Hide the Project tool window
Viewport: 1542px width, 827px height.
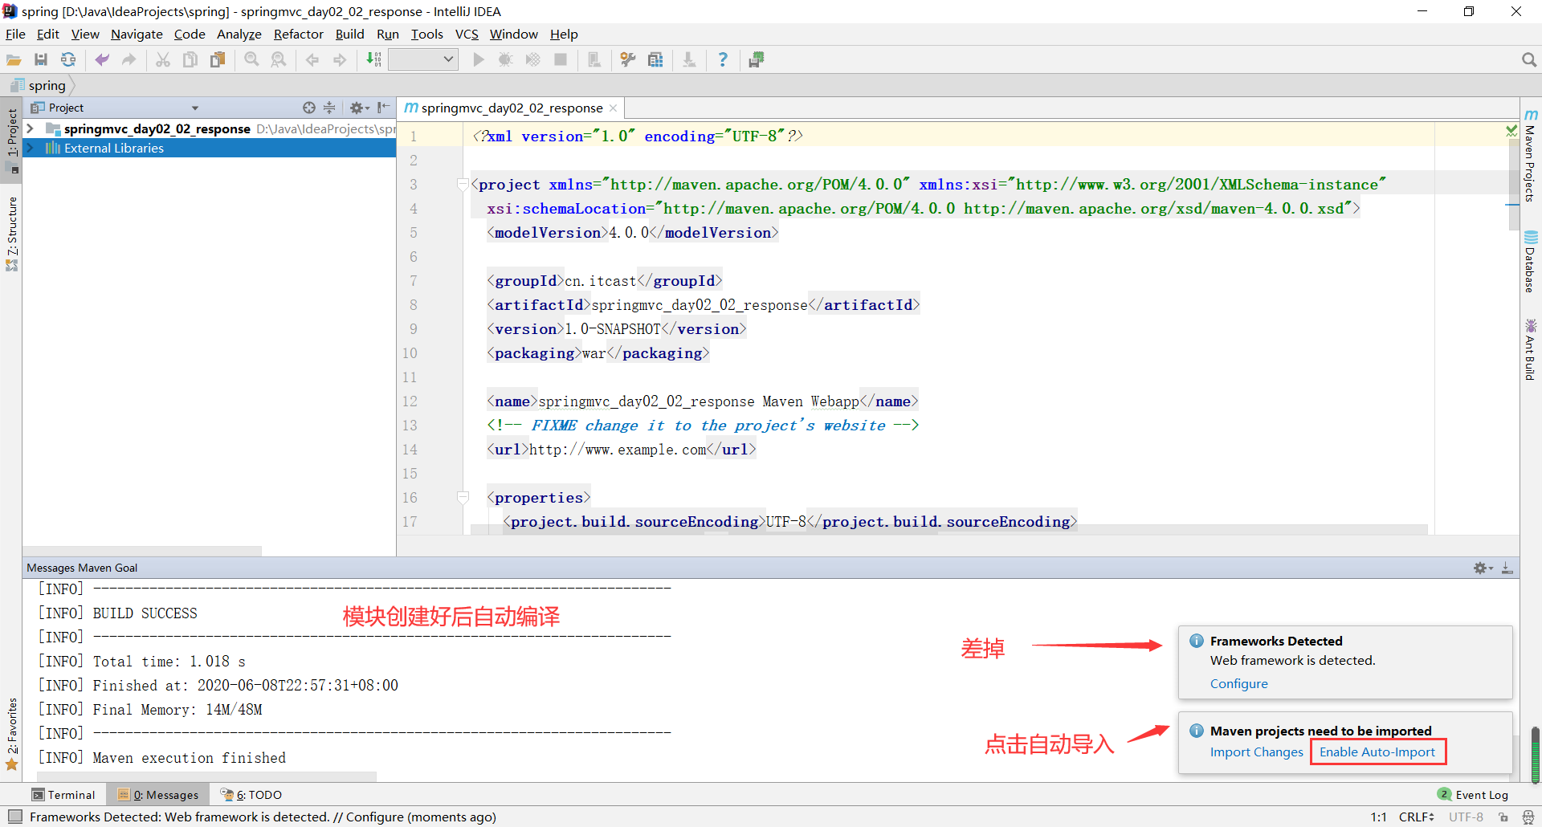[383, 108]
